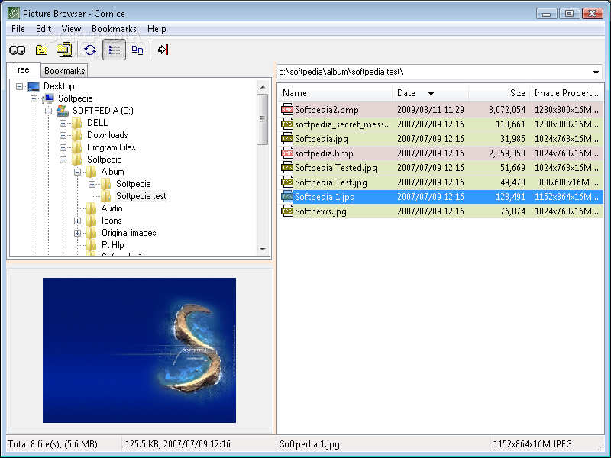Select the Softpedia2.bmp file name
This screenshot has height=458, width=611.
pos(327,110)
